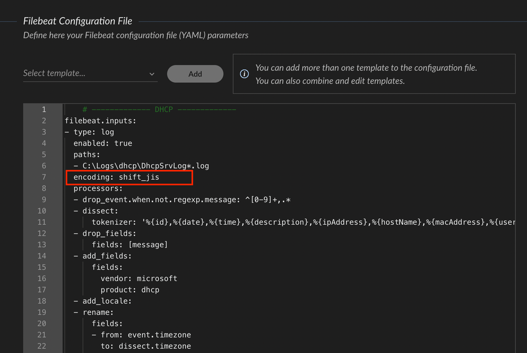
Task: Place cursor on the DhcpSrvLog path line
Action: coord(145,166)
